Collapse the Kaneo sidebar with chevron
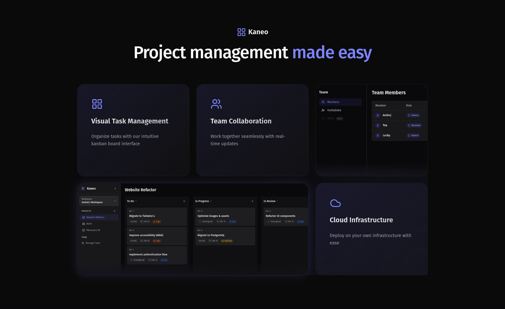This screenshot has height=309, width=505. pos(115,188)
